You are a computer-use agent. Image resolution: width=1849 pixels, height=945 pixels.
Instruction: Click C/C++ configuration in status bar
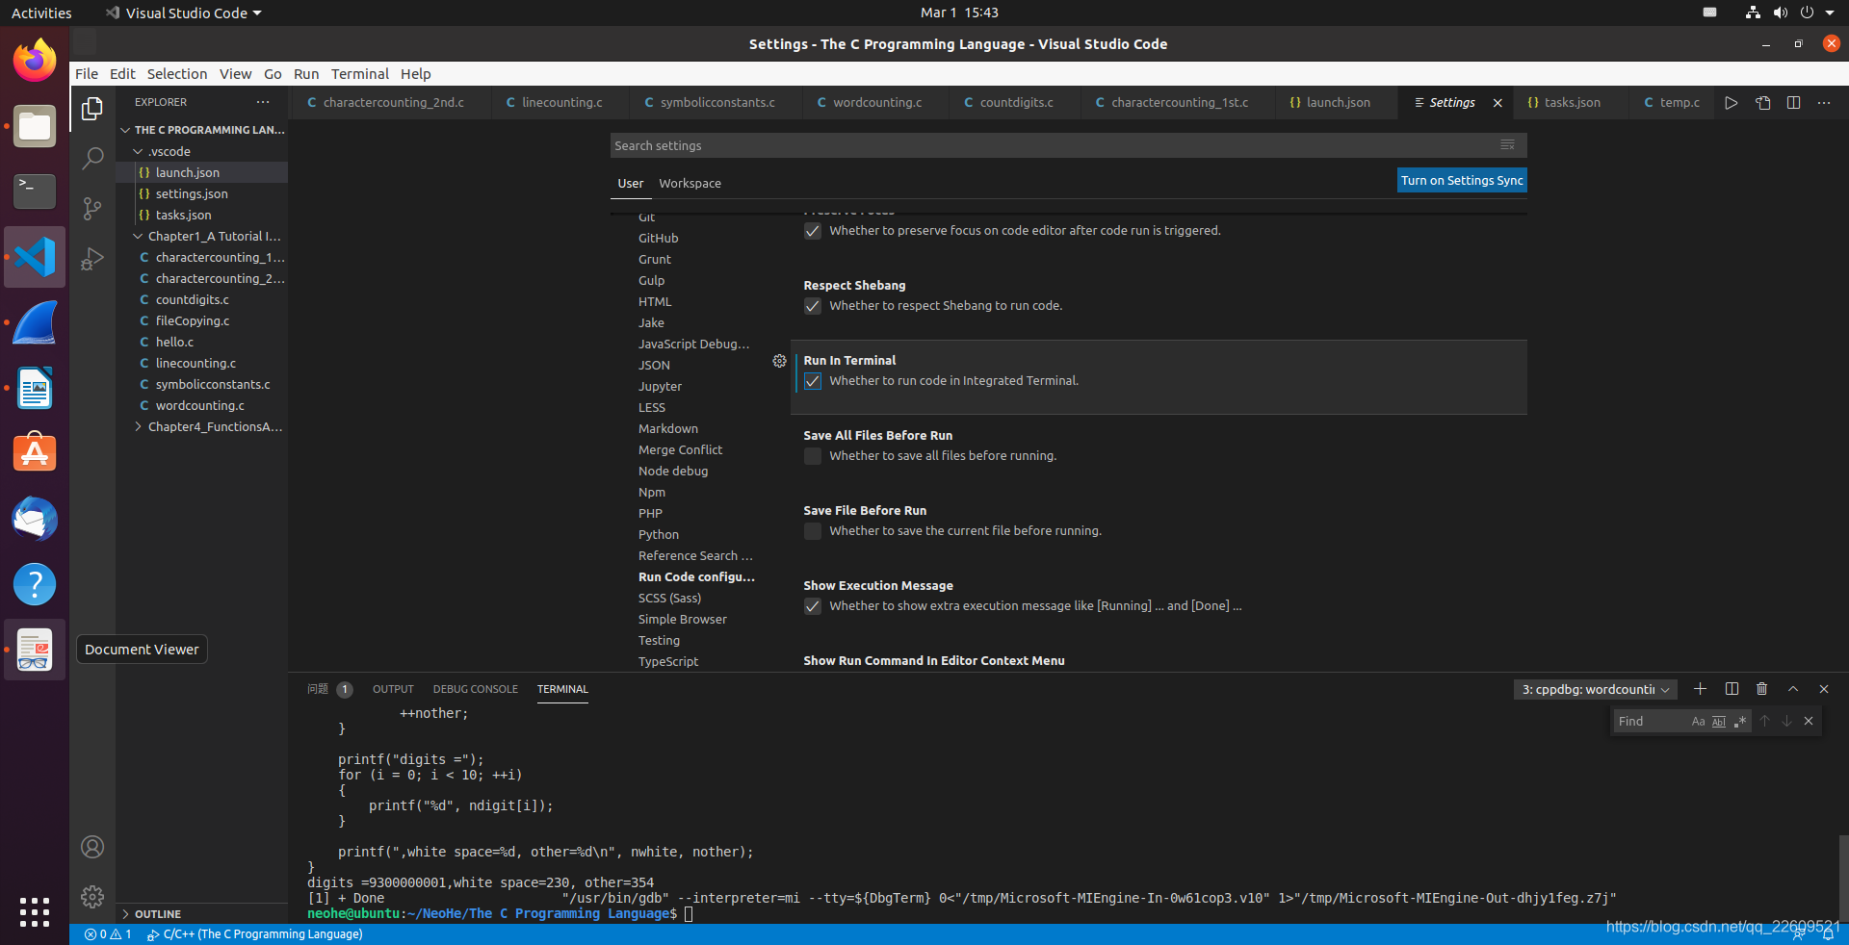255,934
